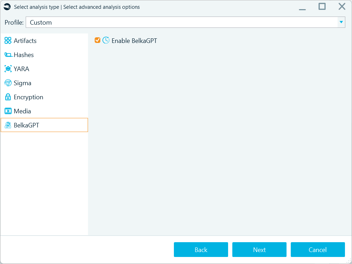
Task: Select the Encryption padlock icon
Action: pos(8,97)
